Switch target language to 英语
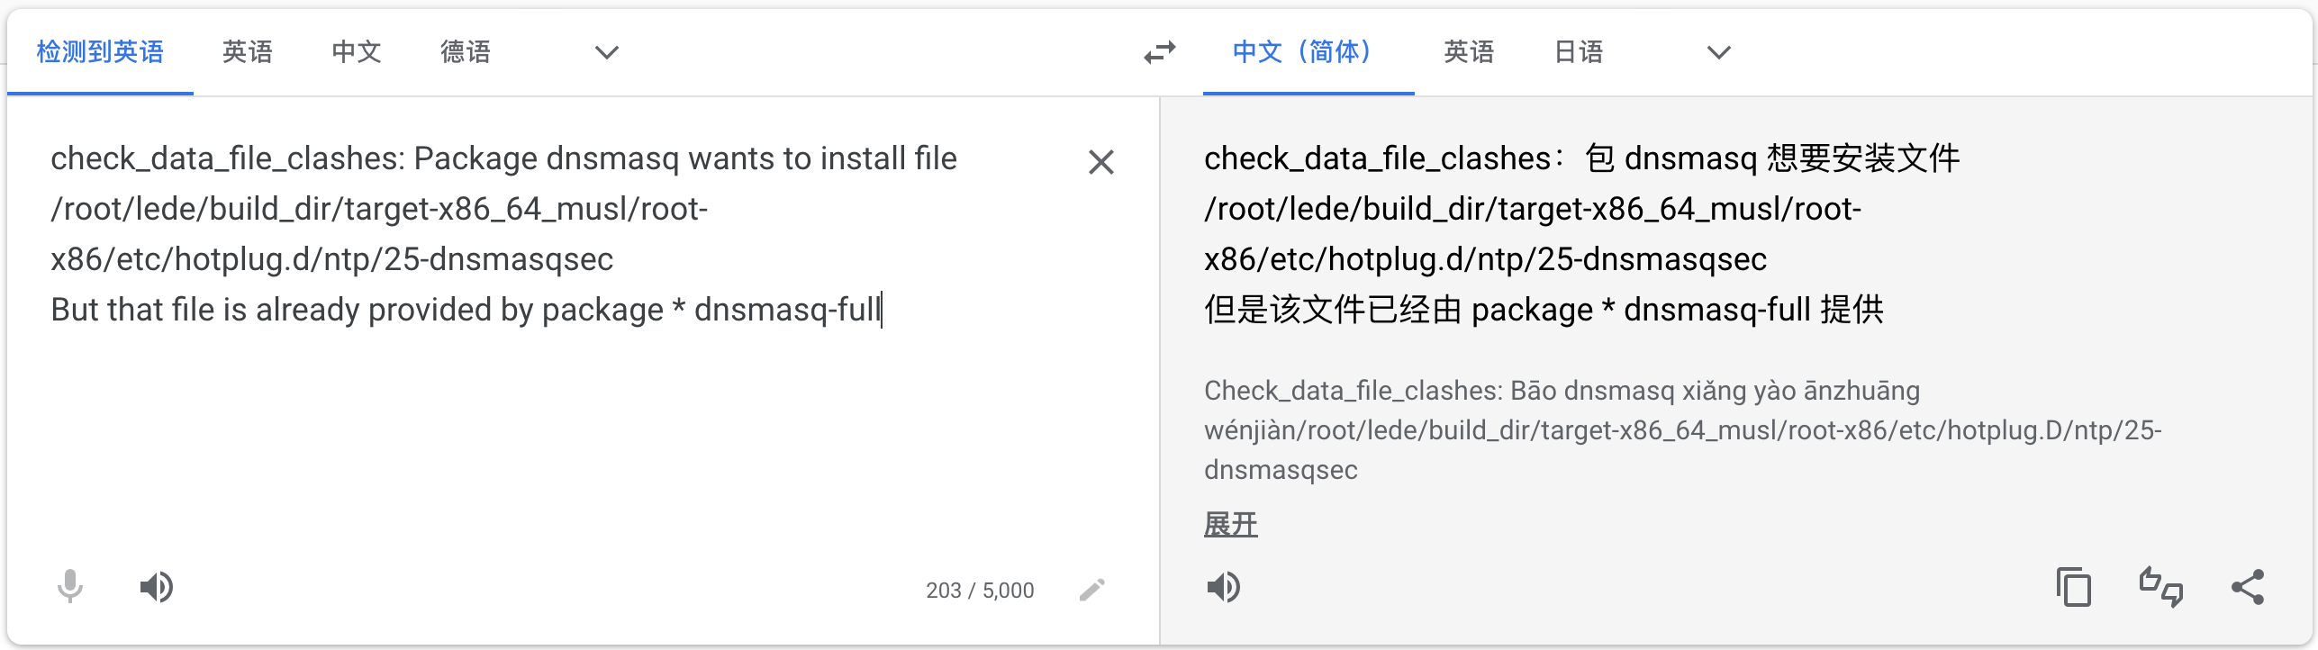The height and width of the screenshot is (650, 2318). click(1469, 52)
